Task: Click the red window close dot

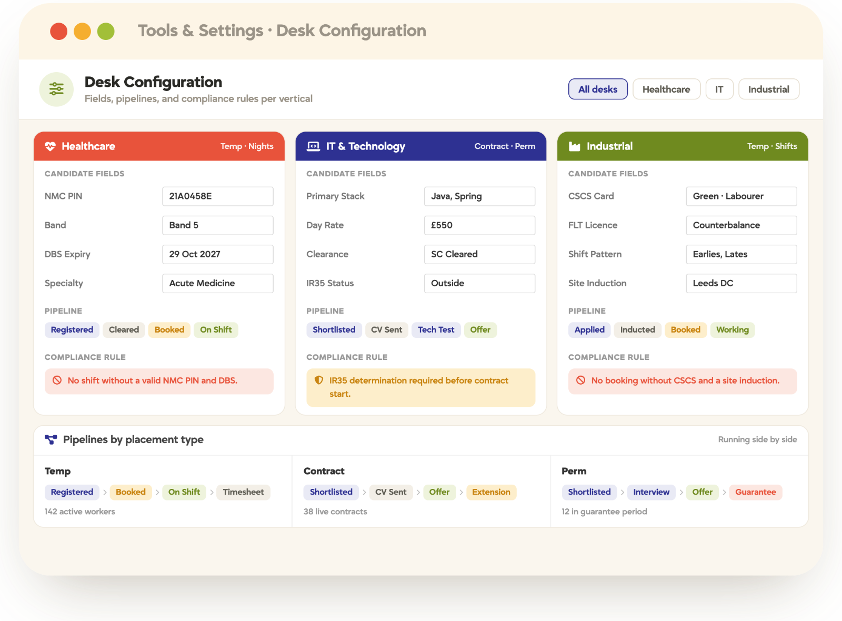Action: 59,31
